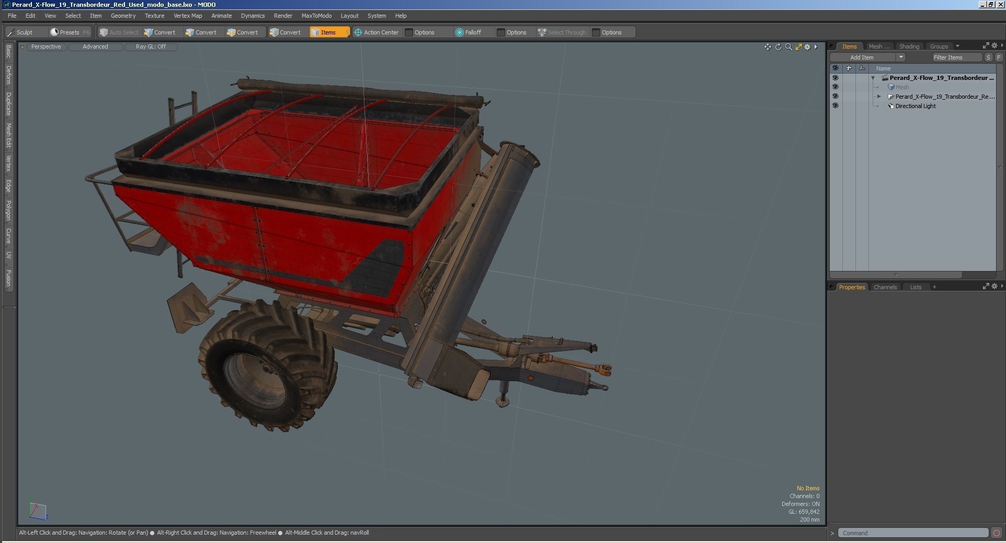This screenshot has height=543, width=1006.
Task: Click the lock column header icon
Action: (849, 68)
